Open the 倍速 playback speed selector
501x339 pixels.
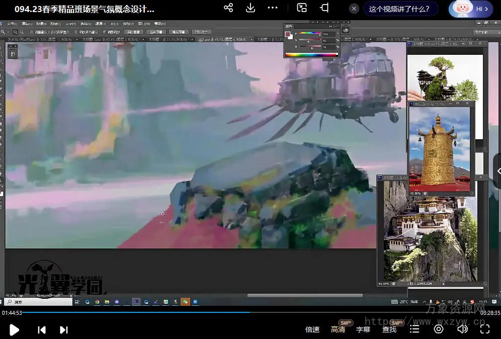point(312,329)
